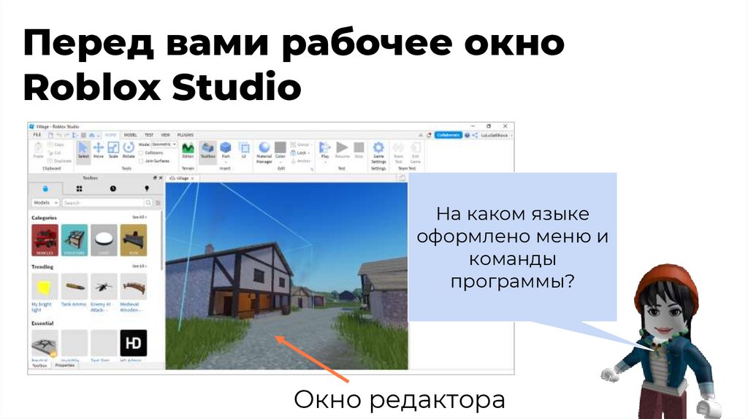This screenshot has width=748, height=419.
Task: Open the FILE menu
Action: 37,135
